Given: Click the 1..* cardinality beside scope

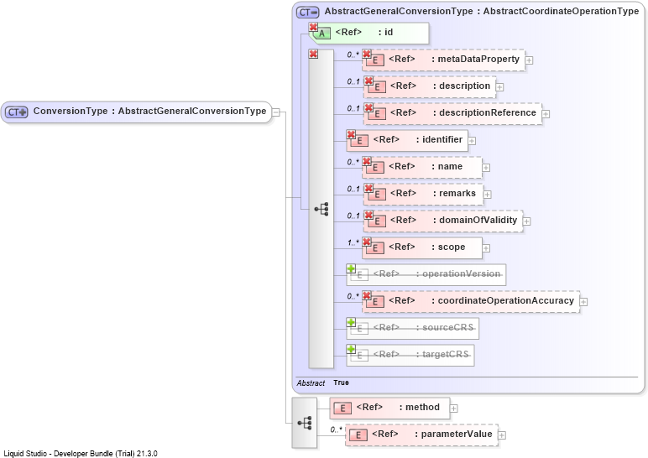Looking at the screenshot, I should pos(353,242).
